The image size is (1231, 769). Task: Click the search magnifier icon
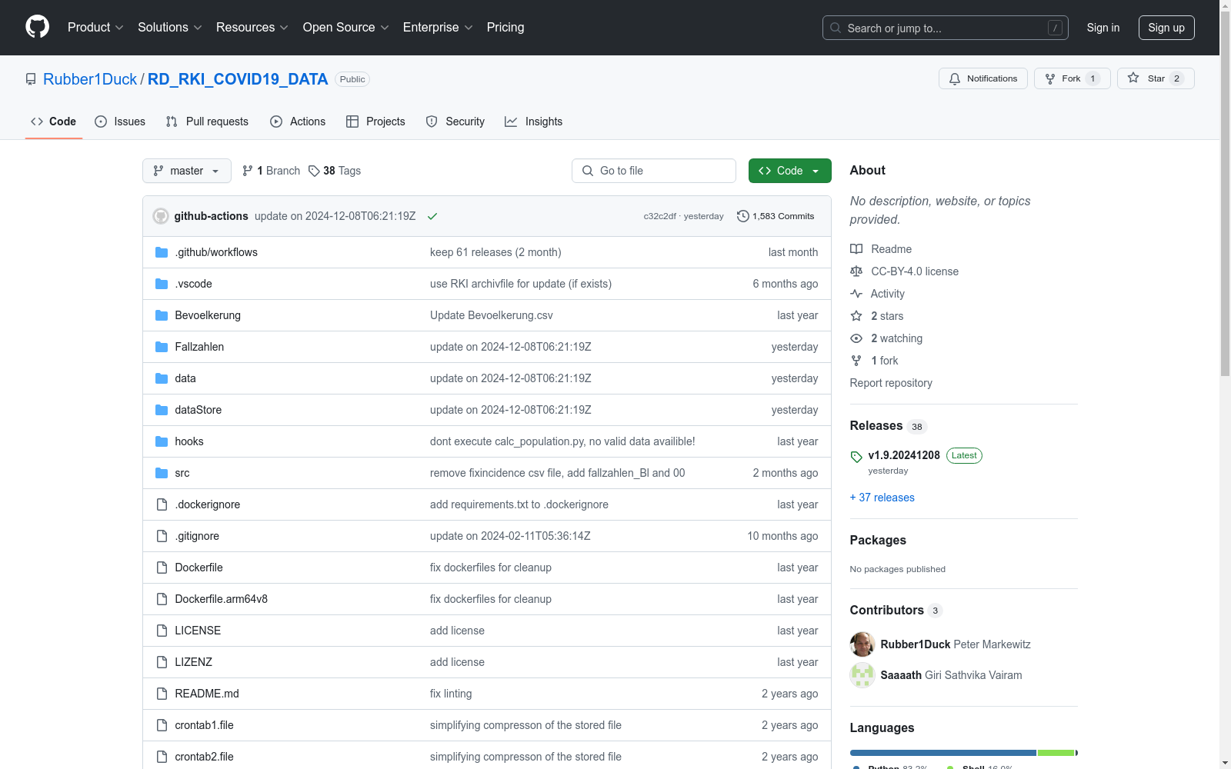(x=836, y=28)
